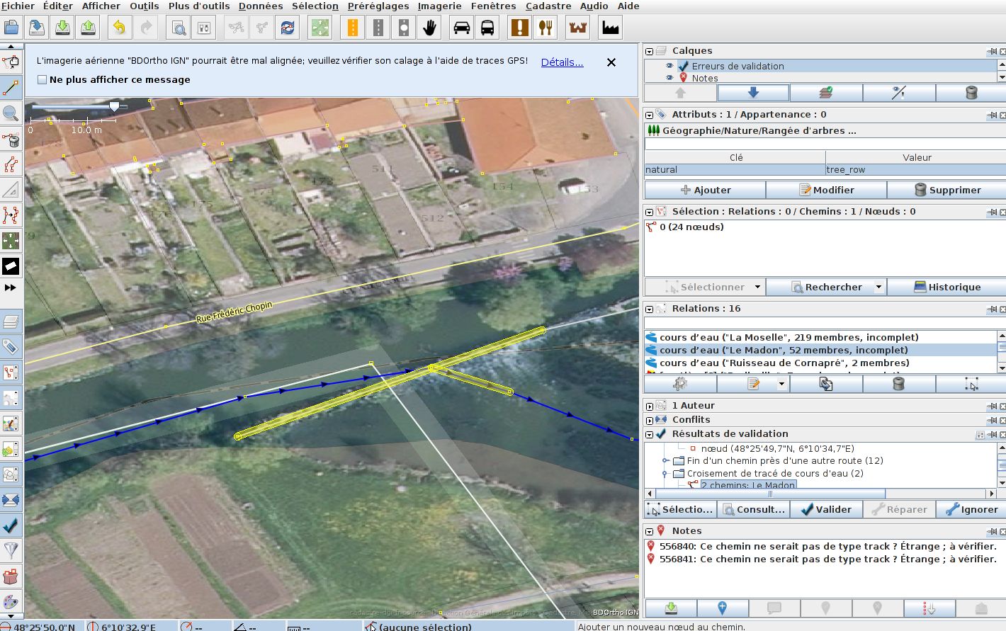This screenshot has width=1006, height=631.
Task: Open the Rechercher dropdown arrow
Action: click(878, 287)
